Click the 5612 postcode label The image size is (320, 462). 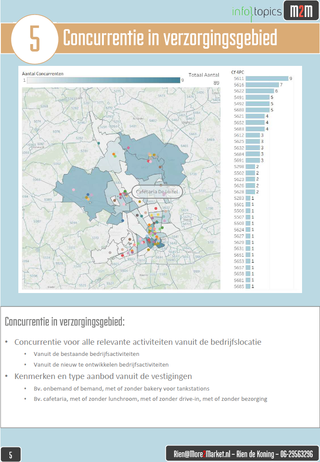239,135
